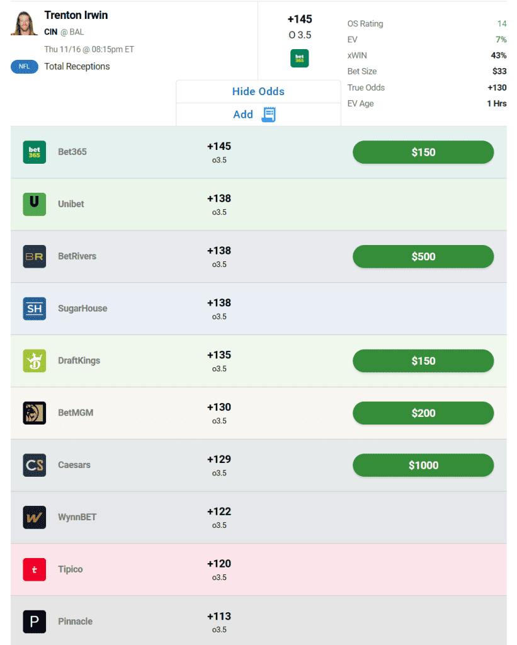Click the Unibet logo icon
The height and width of the screenshot is (645, 517).
pyautogui.click(x=34, y=205)
